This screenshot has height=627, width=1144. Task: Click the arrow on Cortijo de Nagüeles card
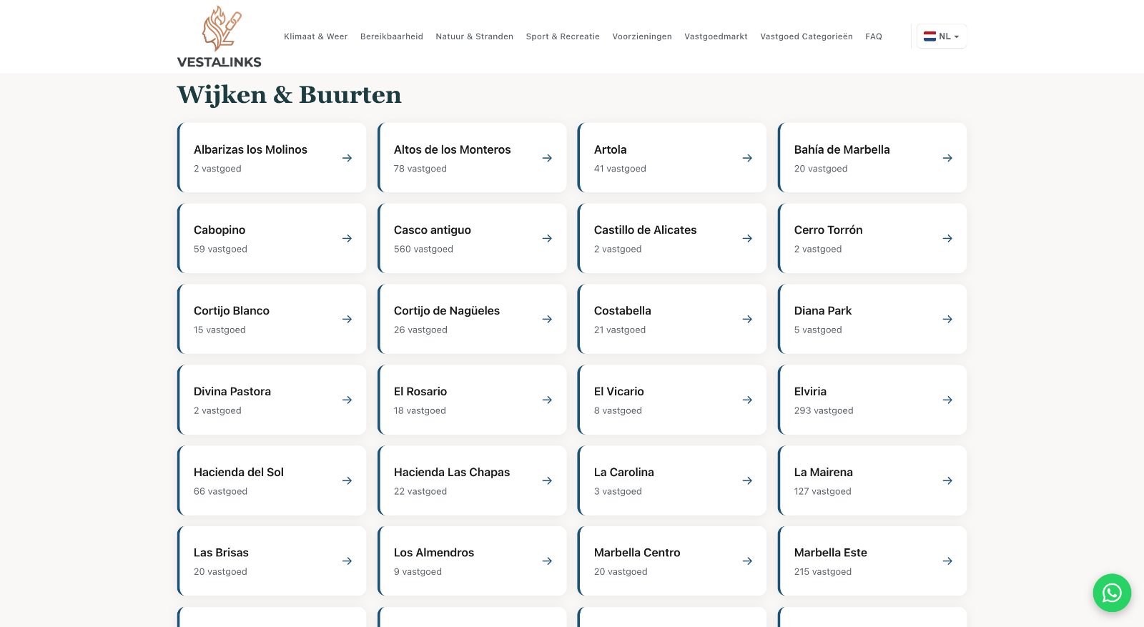tap(547, 319)
